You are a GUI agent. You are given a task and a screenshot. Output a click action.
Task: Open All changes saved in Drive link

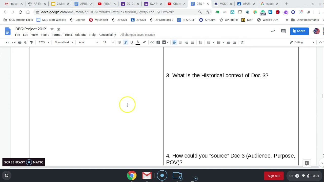[138, 35]
